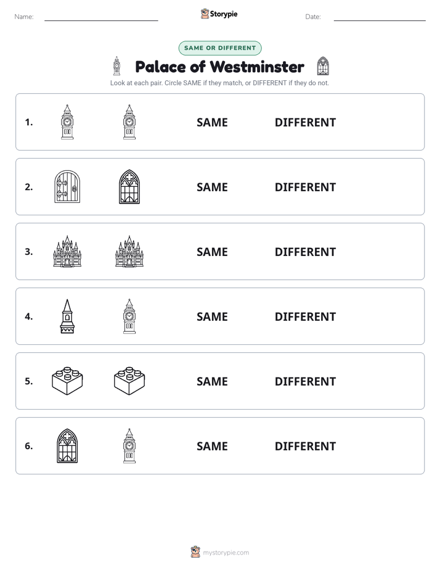This screenshot has height=570, width=440.
Task: Click the Date line field
Action: [380, 17]
